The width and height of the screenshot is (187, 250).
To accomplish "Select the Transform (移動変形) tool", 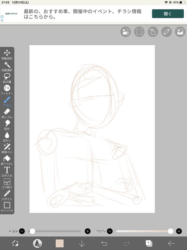I will click(x=7, y=55).
